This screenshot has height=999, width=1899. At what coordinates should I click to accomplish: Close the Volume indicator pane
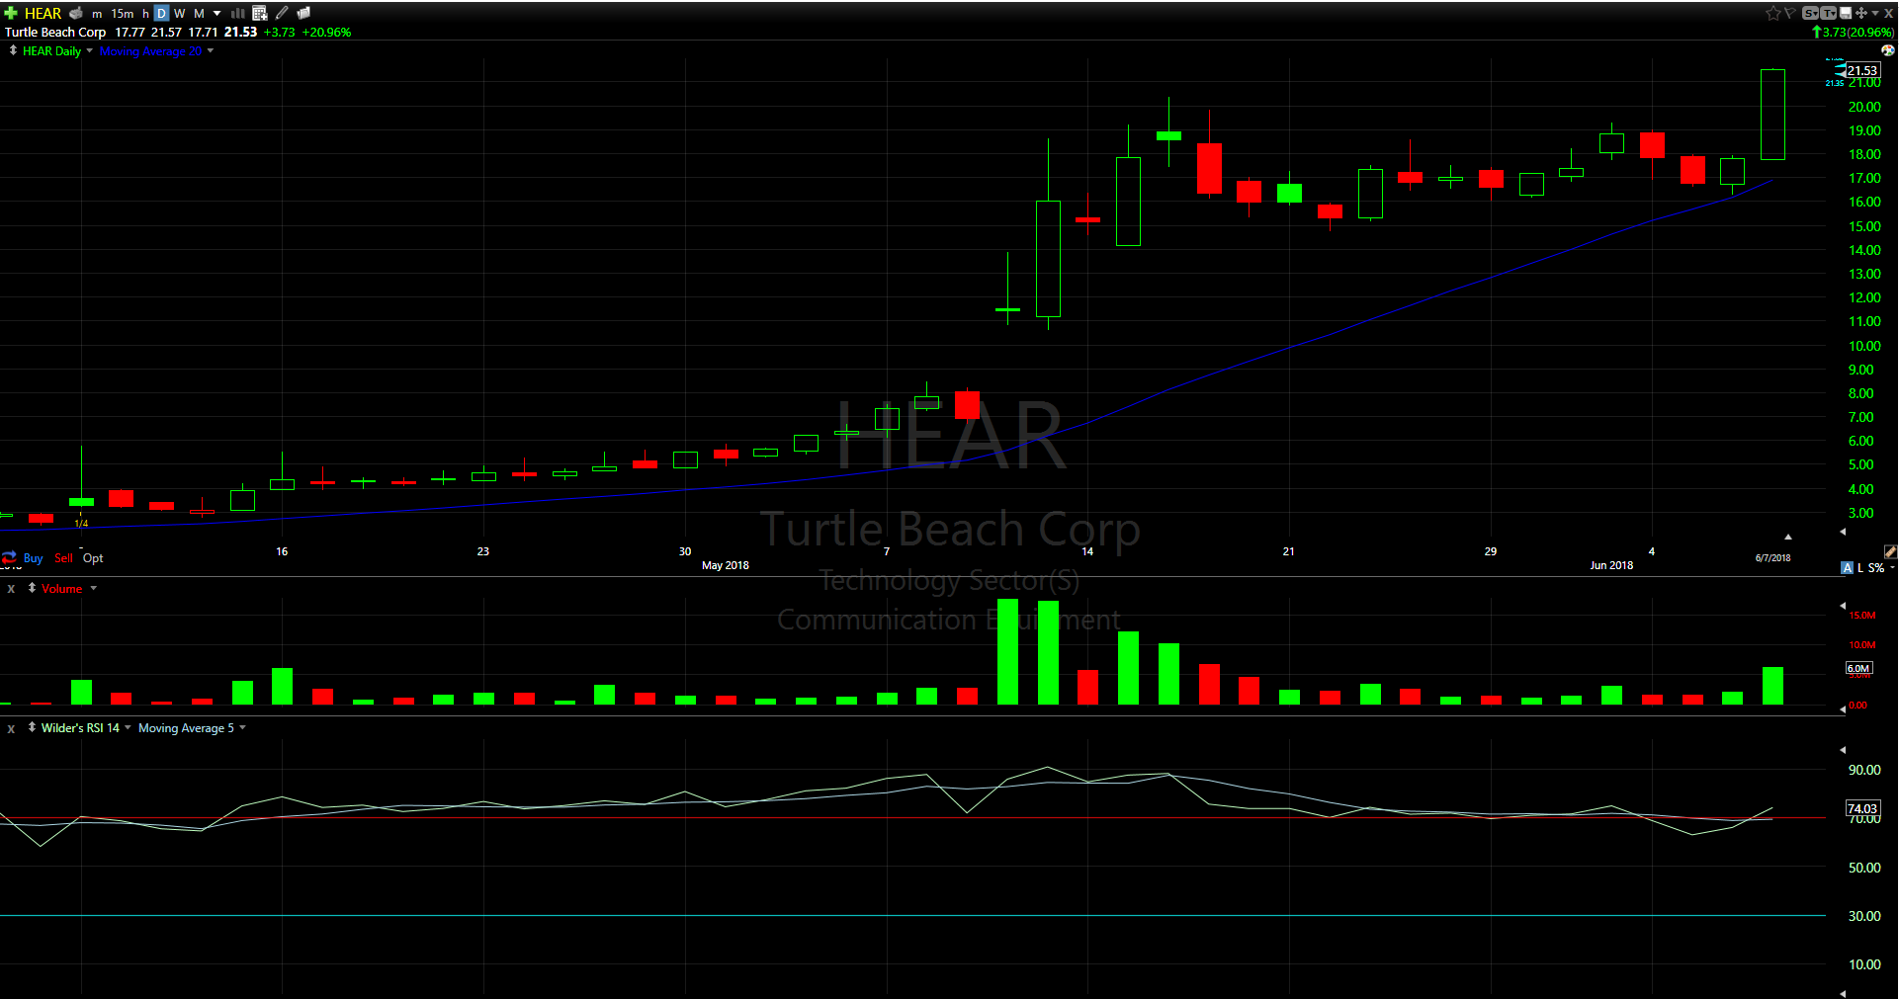click(x=11, y=589)
